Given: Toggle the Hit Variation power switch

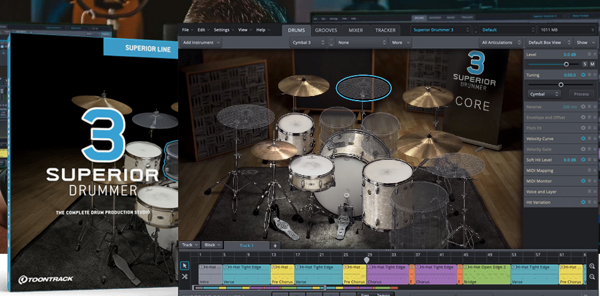Looking at the screenshot, I should tap(583, 202).
